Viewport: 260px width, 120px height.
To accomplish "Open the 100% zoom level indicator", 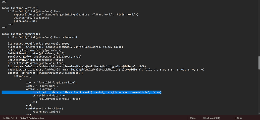I will (x=193, y=118).
